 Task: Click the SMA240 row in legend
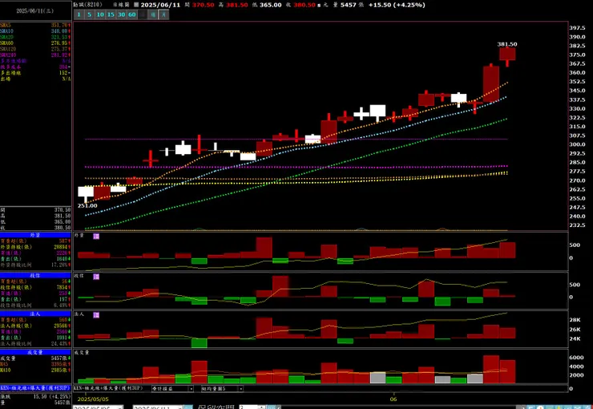(35, 55)
